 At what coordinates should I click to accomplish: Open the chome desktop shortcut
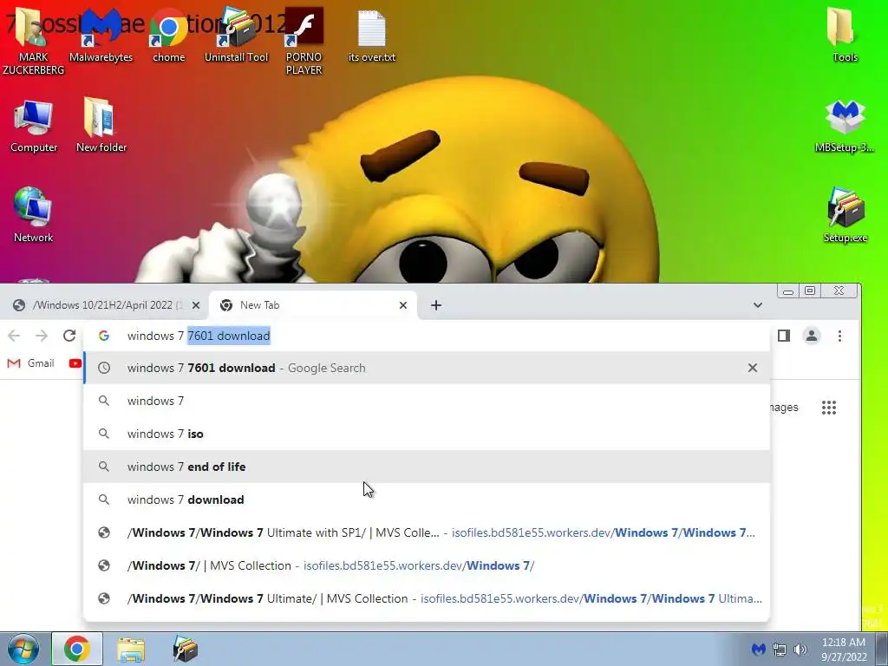[x=169, y=35]
